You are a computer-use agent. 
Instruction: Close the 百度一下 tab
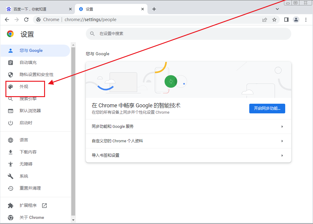tap(70, 9)
